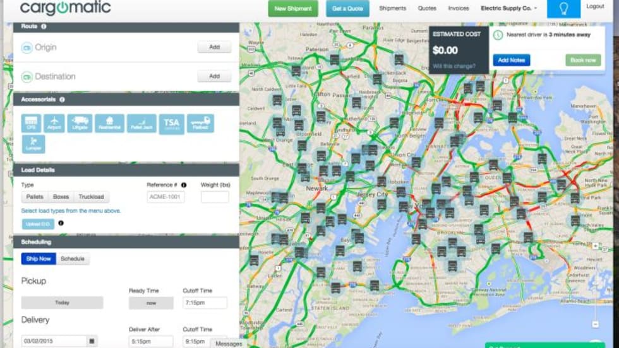
Task: Select the Liftgate accessorial icon
Action: pos(80,123)
